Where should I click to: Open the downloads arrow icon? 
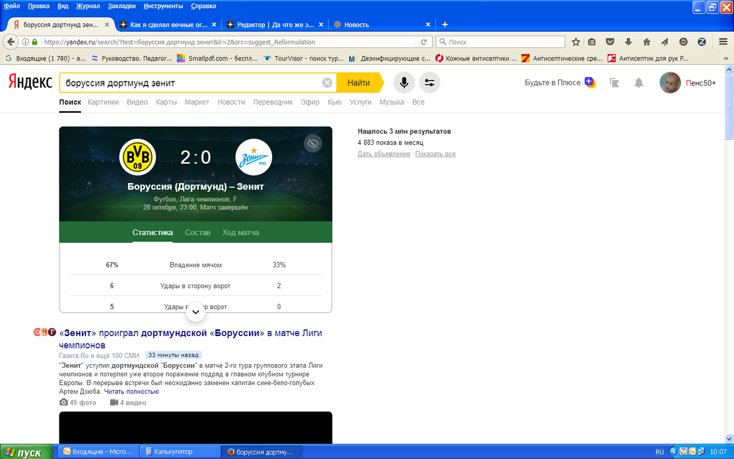point(628,42)
